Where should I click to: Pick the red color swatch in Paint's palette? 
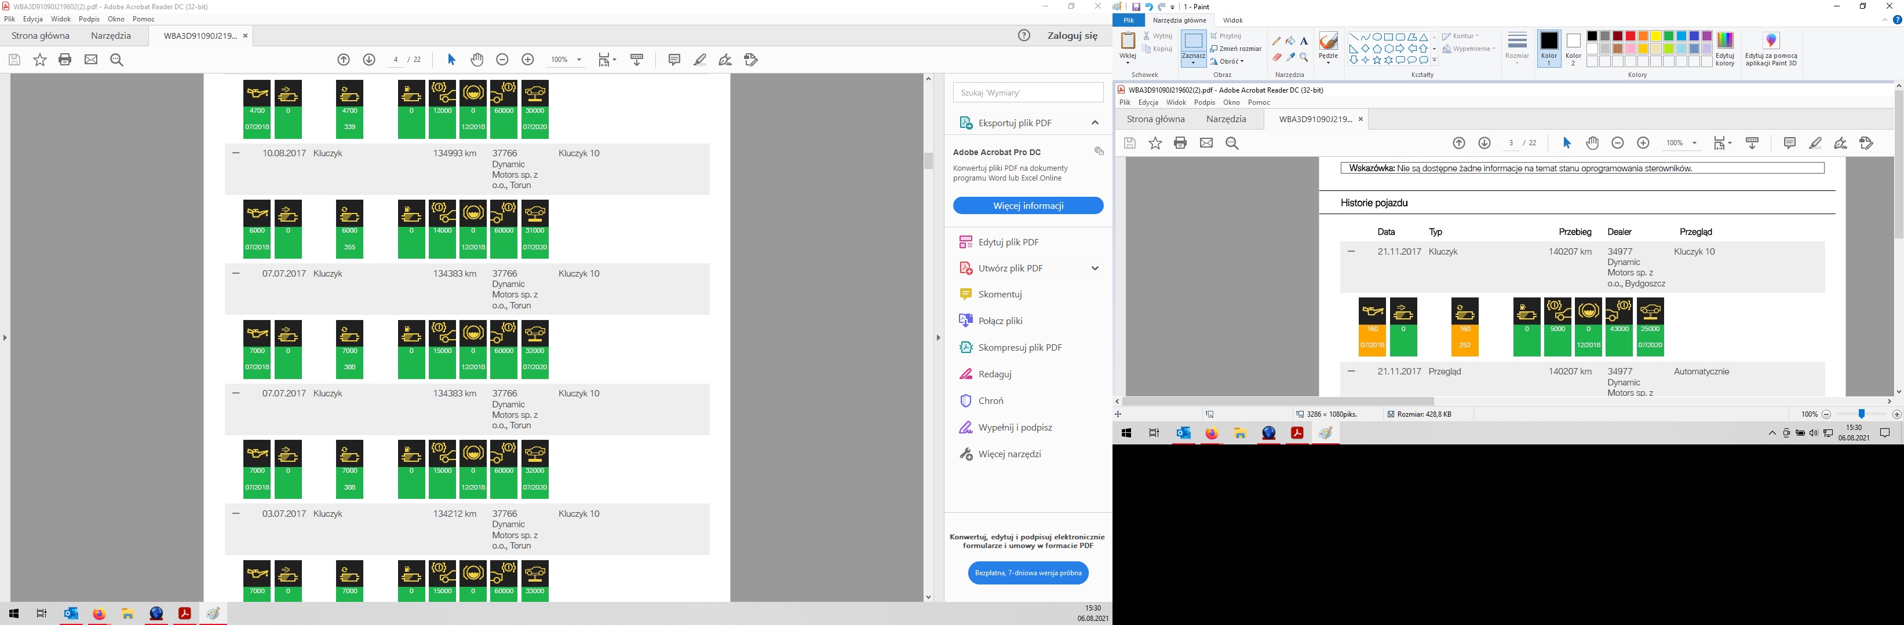pyautogui.click(x=1631, y=36)
